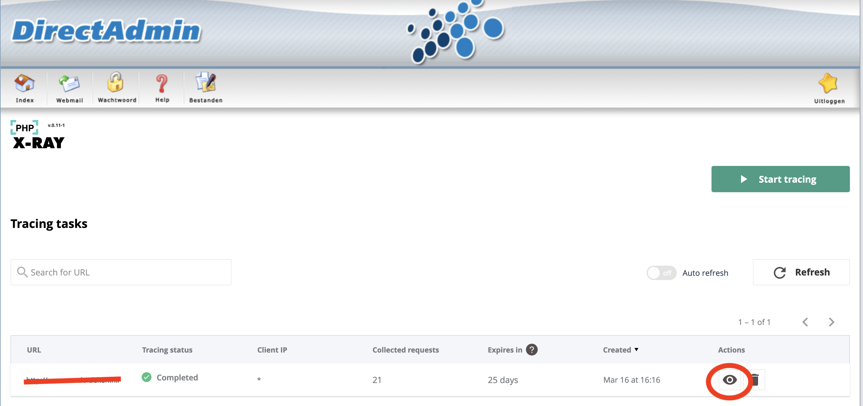Click the Start tracing button

pyautogui.click(x=780, y=179)
